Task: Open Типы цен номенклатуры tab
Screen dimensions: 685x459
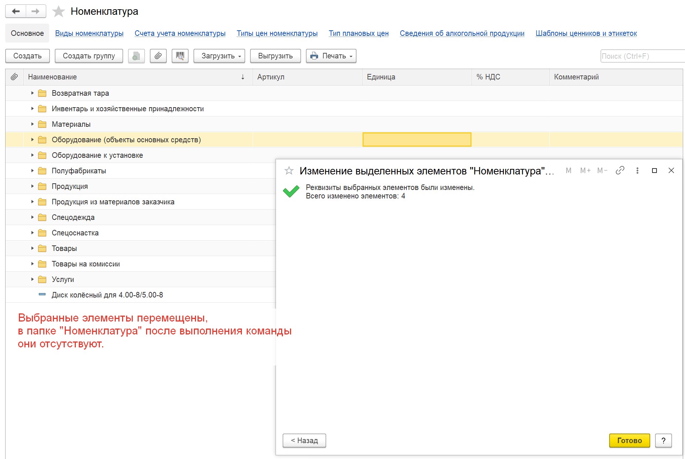Action: [x=277, y=33]
